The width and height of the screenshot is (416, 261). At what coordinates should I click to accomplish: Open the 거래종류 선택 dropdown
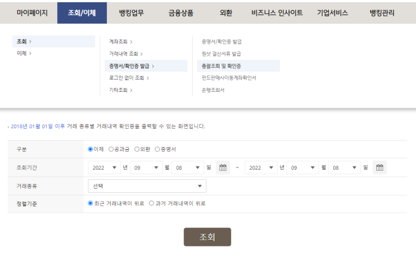[147, 186]
